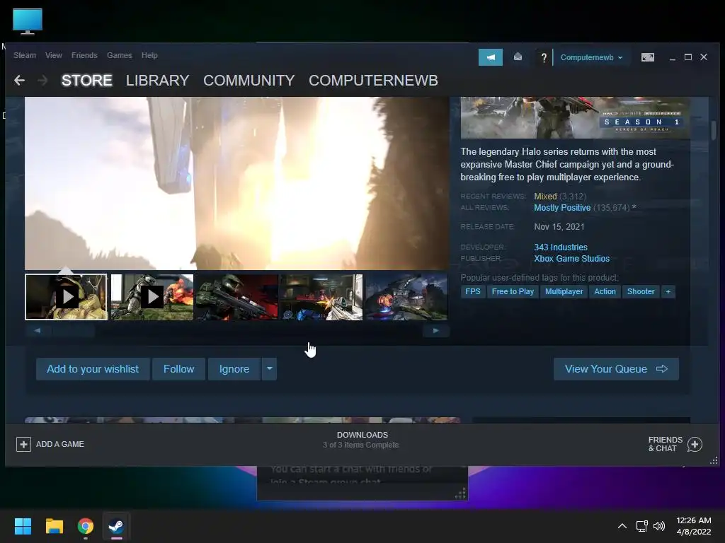Select the Free to Play tag
This screenshot has width=725, height=543.
click(x=513, y=291)
